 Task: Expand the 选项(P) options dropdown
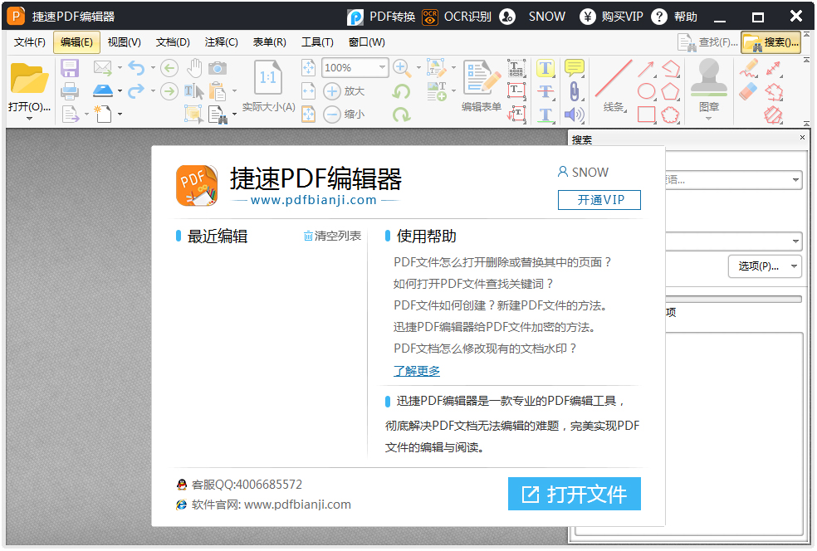point(765,266)
